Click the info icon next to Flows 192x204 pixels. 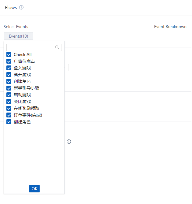(21, 7)
